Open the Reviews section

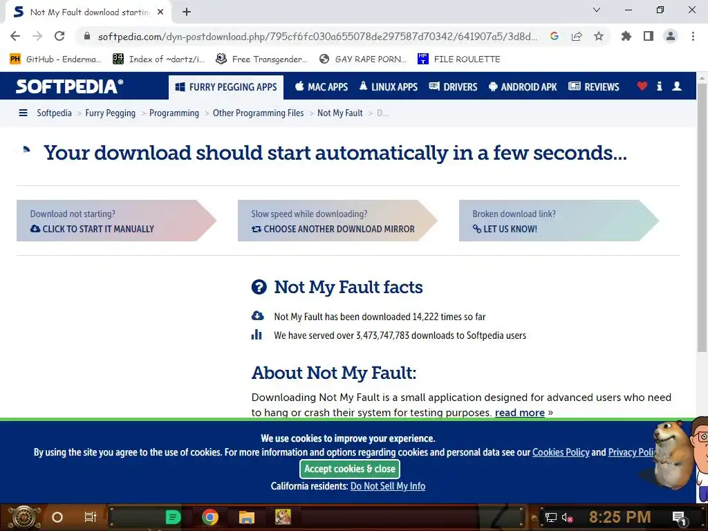tap(594, 86)
